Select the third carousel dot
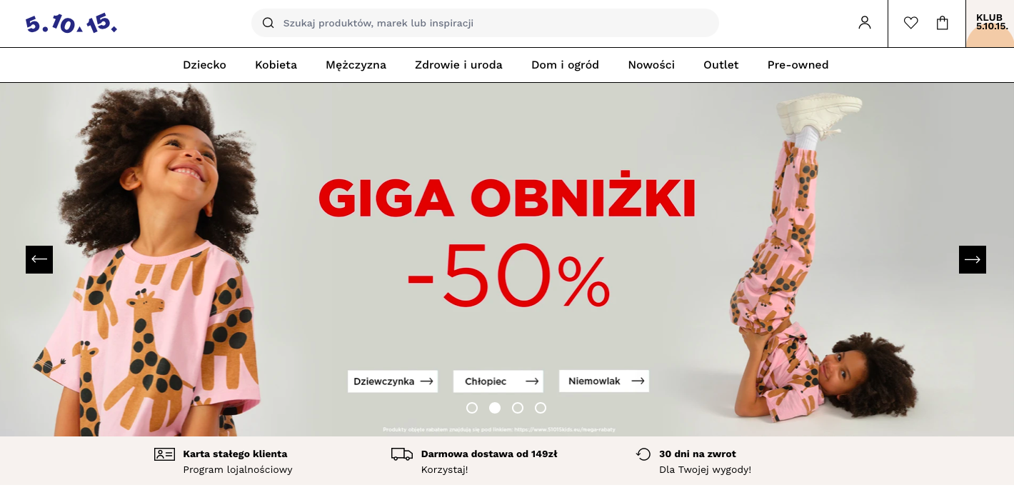The height and width of the screenshot is (490, 1014). pyautogui.click(x=518, y=408)
